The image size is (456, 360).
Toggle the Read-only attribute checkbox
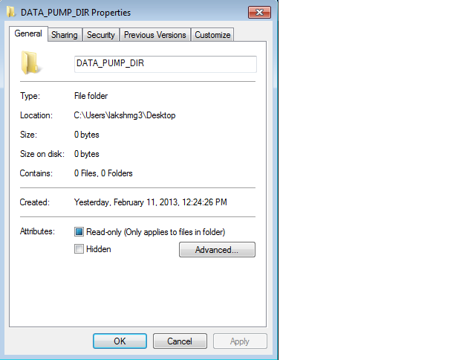point(79,232)
